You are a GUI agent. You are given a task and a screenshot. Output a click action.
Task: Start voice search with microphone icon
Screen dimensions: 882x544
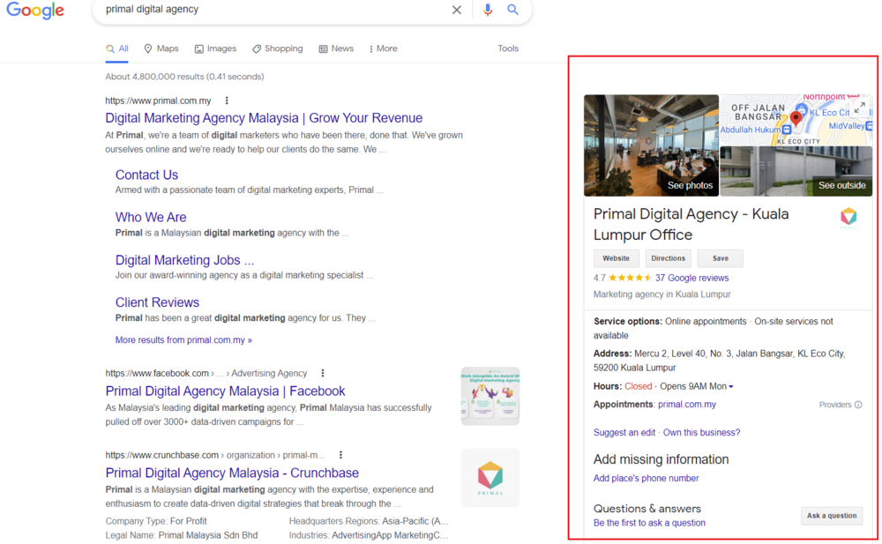(x=488, y=10)
